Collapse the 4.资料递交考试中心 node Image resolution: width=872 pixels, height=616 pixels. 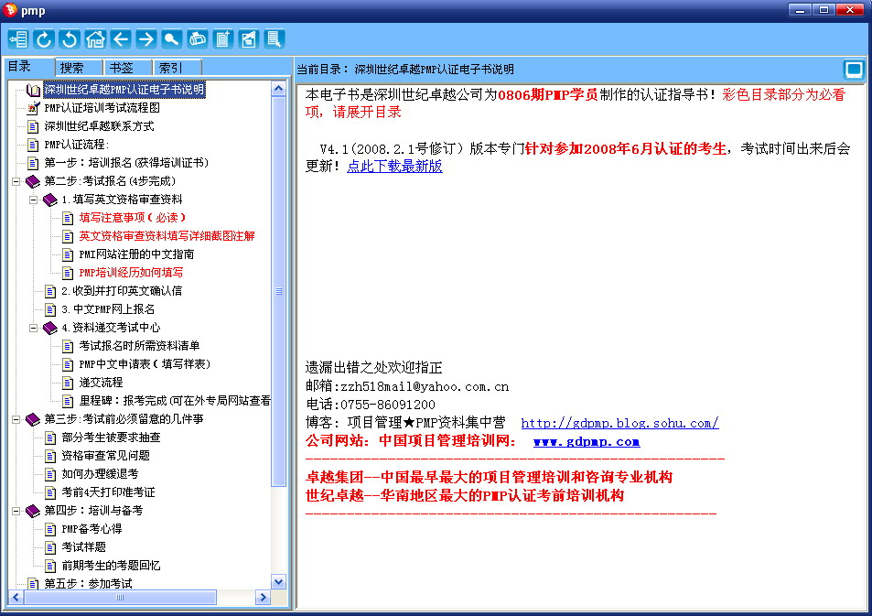tap(33, 328)
